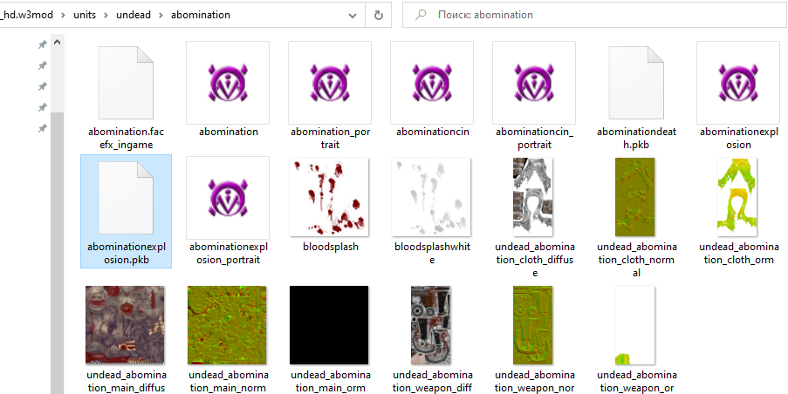Click 'abominationcin' file name label
788x394 pixels.
click(432, 132)
